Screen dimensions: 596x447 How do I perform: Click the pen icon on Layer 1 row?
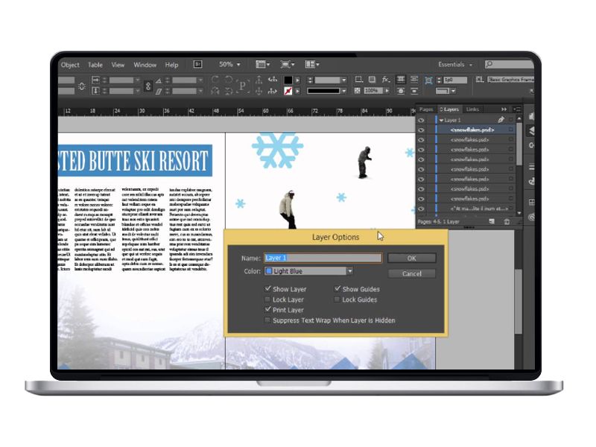click(501, 119)
